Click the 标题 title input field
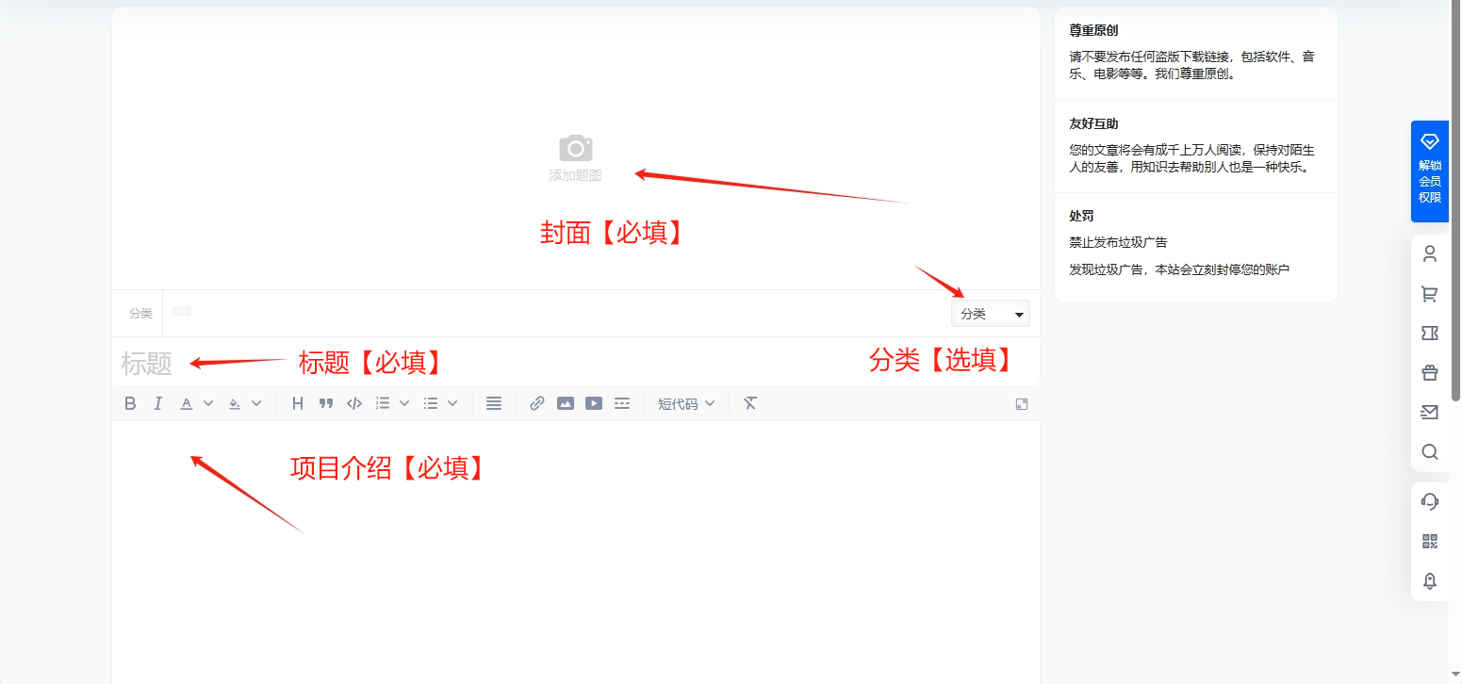 575,363
